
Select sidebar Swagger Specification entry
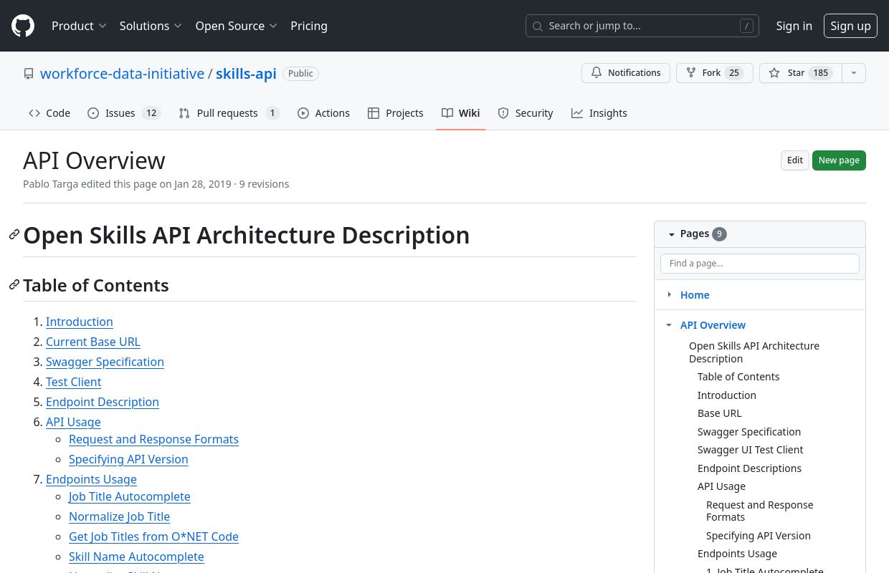(x=749, y=432)
